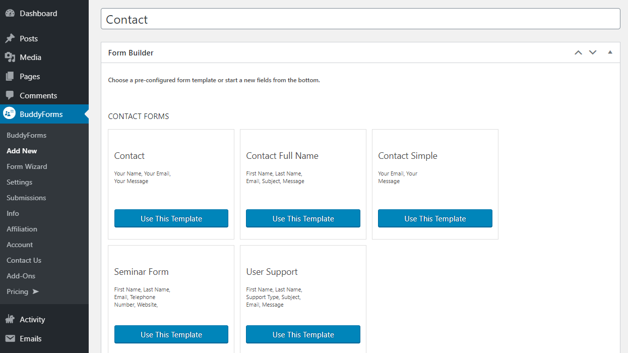Click the Activity icon in sidebar
The image size is (628, 353).
[x=10, y=319]
